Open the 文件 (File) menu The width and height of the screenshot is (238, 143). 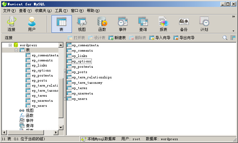coord(9,11)
